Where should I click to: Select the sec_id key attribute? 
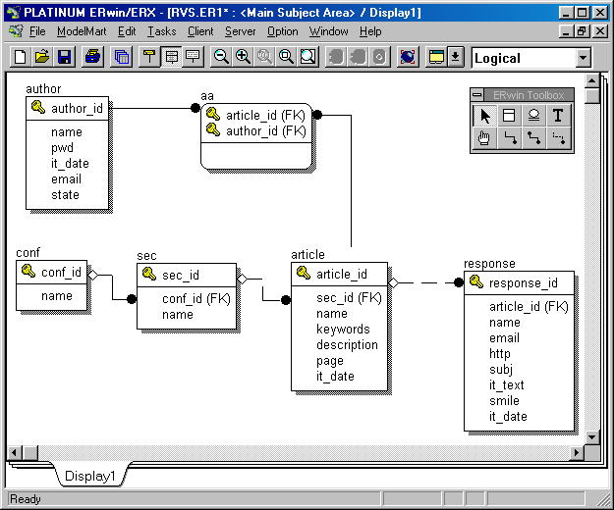pyautogui.click(x=181, y=276)
